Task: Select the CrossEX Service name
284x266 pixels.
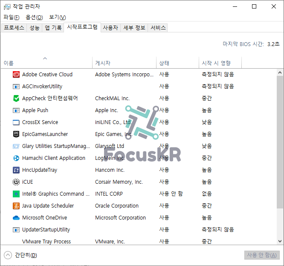Action: [x=40, y=122]
